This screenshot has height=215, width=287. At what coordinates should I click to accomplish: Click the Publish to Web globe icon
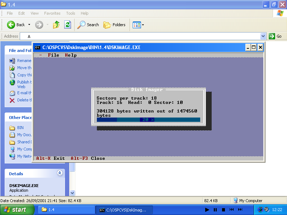point(12,82)
